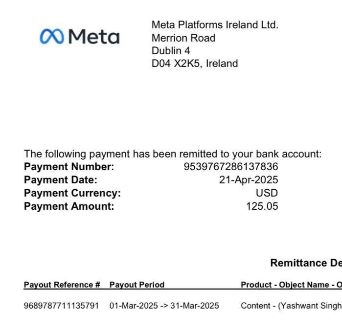This screenshot has width=342, height=333.
Task: Click the Dublin 4 address line
Action: point(171,51)
